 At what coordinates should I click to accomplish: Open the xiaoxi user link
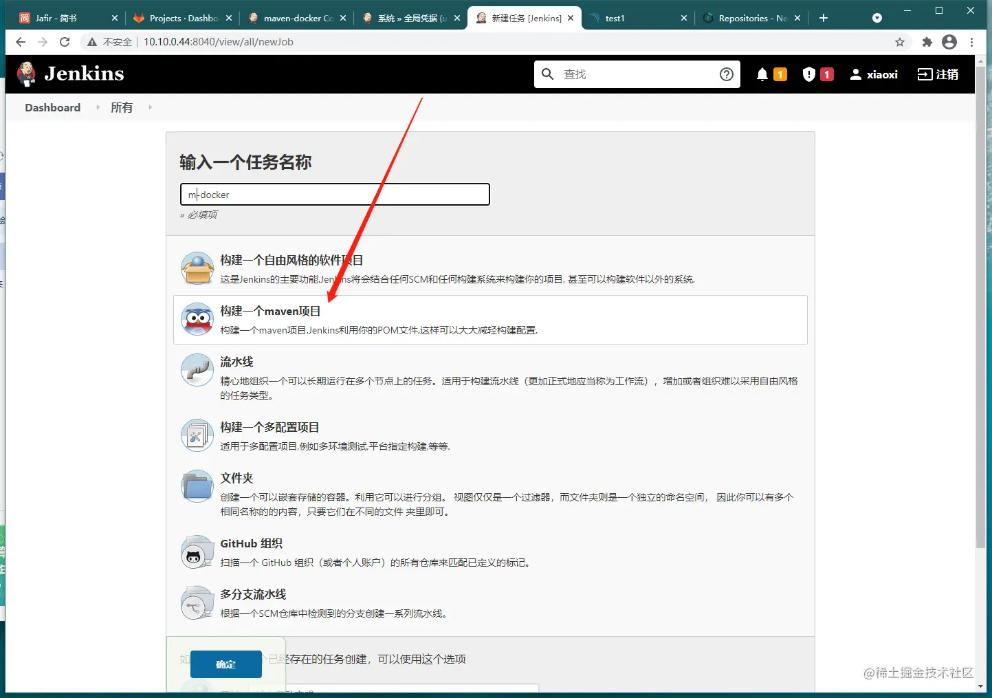pyautogui.click(x=882, y=74)
